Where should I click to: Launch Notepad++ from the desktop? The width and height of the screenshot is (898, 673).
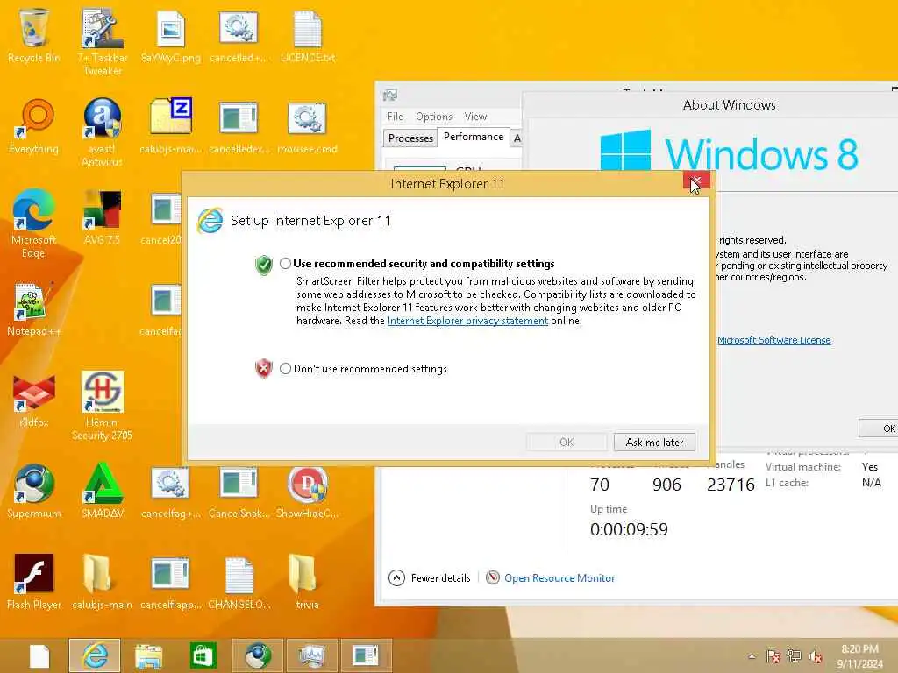click(34, 309)
